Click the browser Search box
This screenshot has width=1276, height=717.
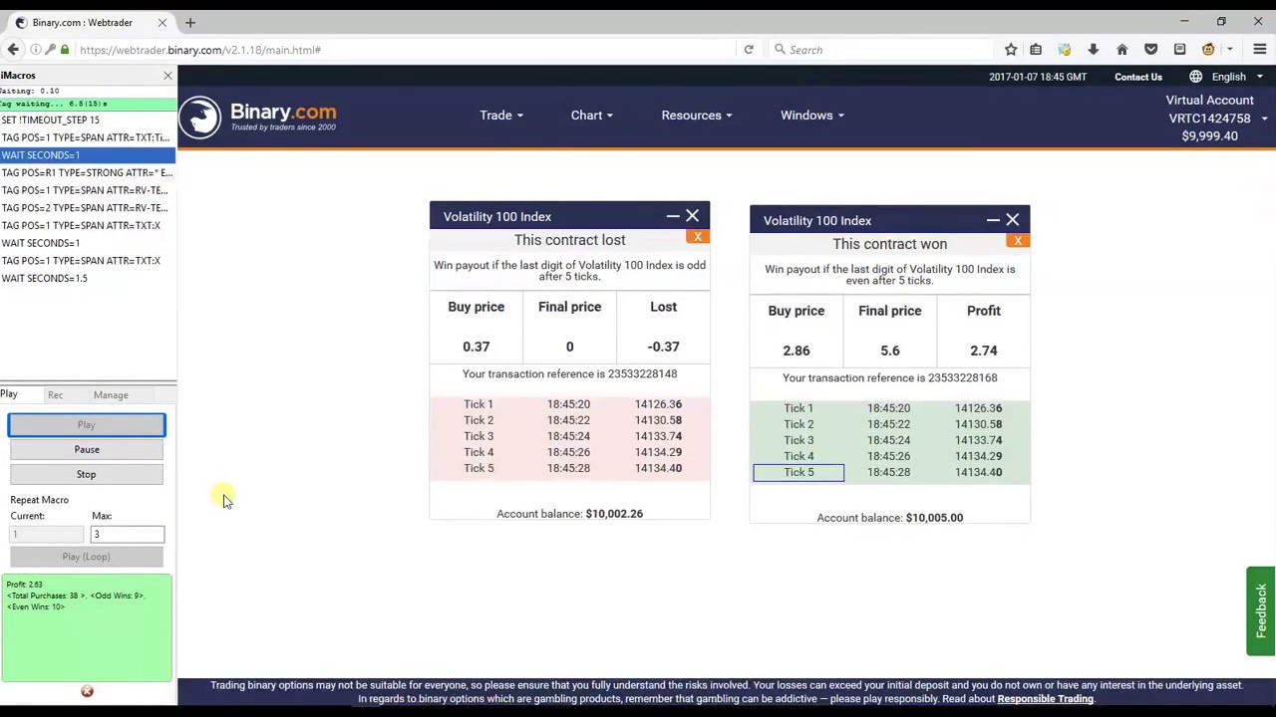click(887, 50)
